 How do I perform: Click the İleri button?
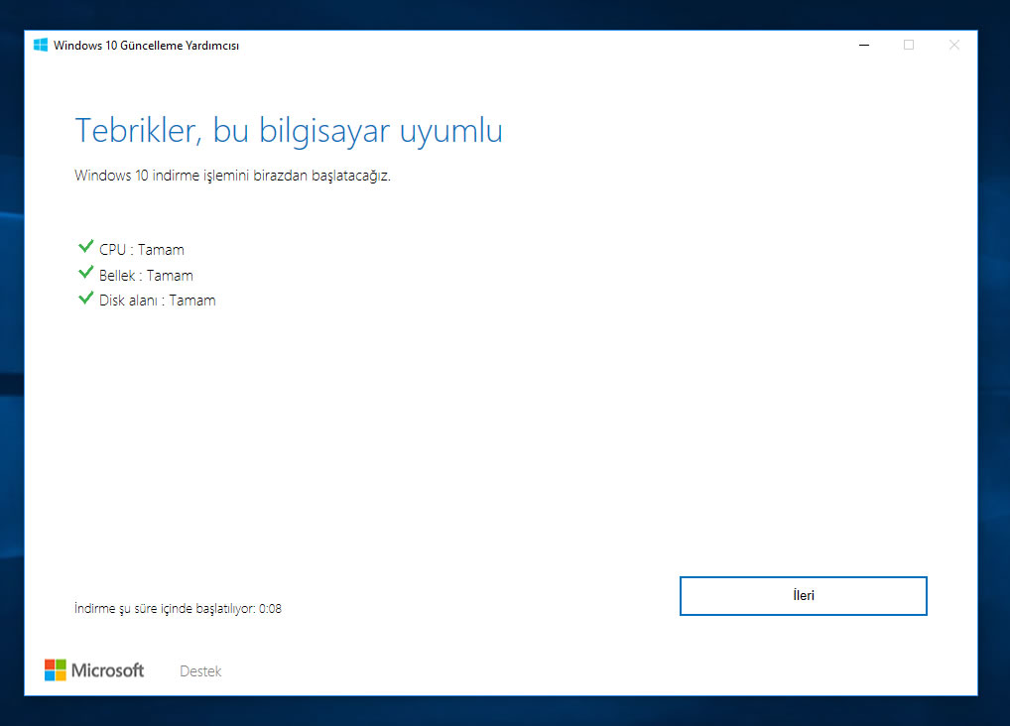click(x=804, y=596)
